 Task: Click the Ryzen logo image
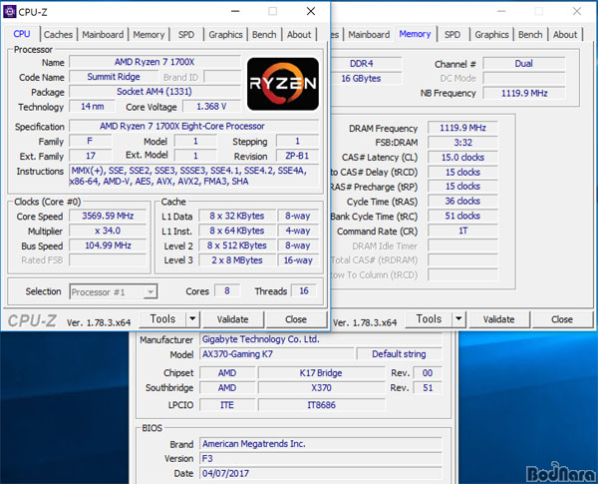click(283, 84)
